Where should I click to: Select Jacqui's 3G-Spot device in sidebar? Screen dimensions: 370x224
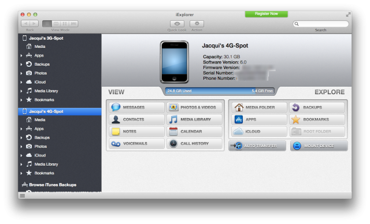click(60, 38)
